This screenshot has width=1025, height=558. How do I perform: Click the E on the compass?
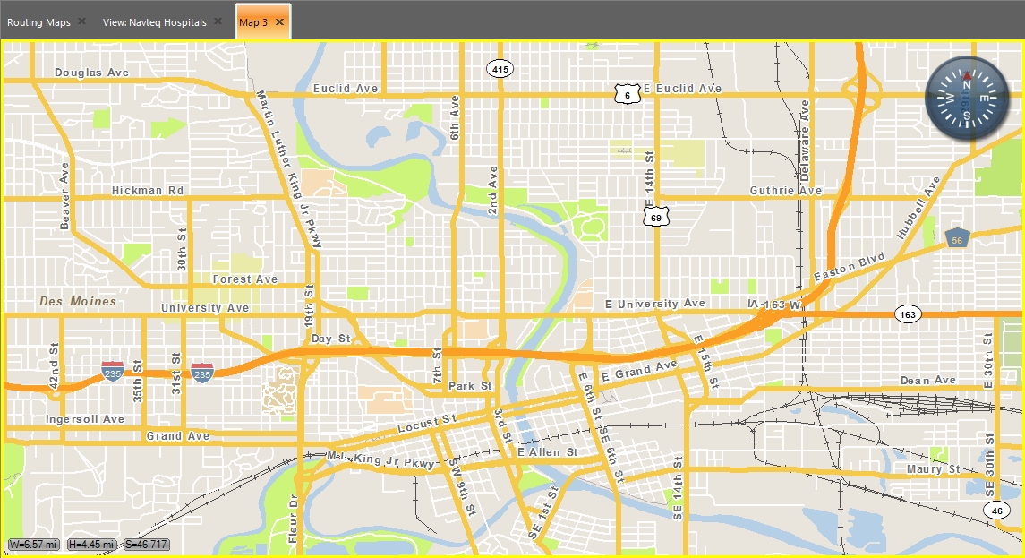pos(985,99)
